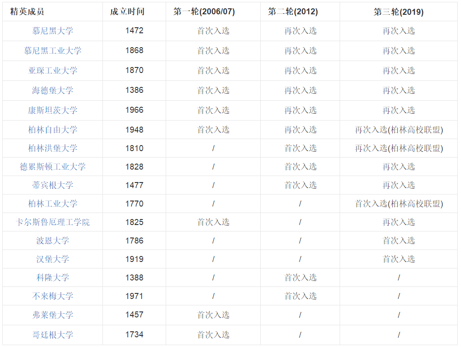Click the 第一轮(2006/07) column header
This screenshot has width=461, height=347.
[204, 12]
